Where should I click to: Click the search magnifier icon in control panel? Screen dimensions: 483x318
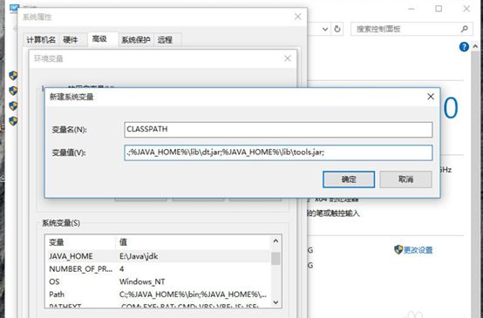coord(464,29)
